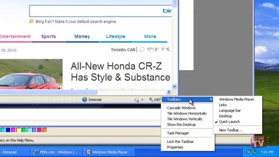Select Show the Desktop
Image resolution: width=279 pixels, height=157 pixels.
click(181, 125)
